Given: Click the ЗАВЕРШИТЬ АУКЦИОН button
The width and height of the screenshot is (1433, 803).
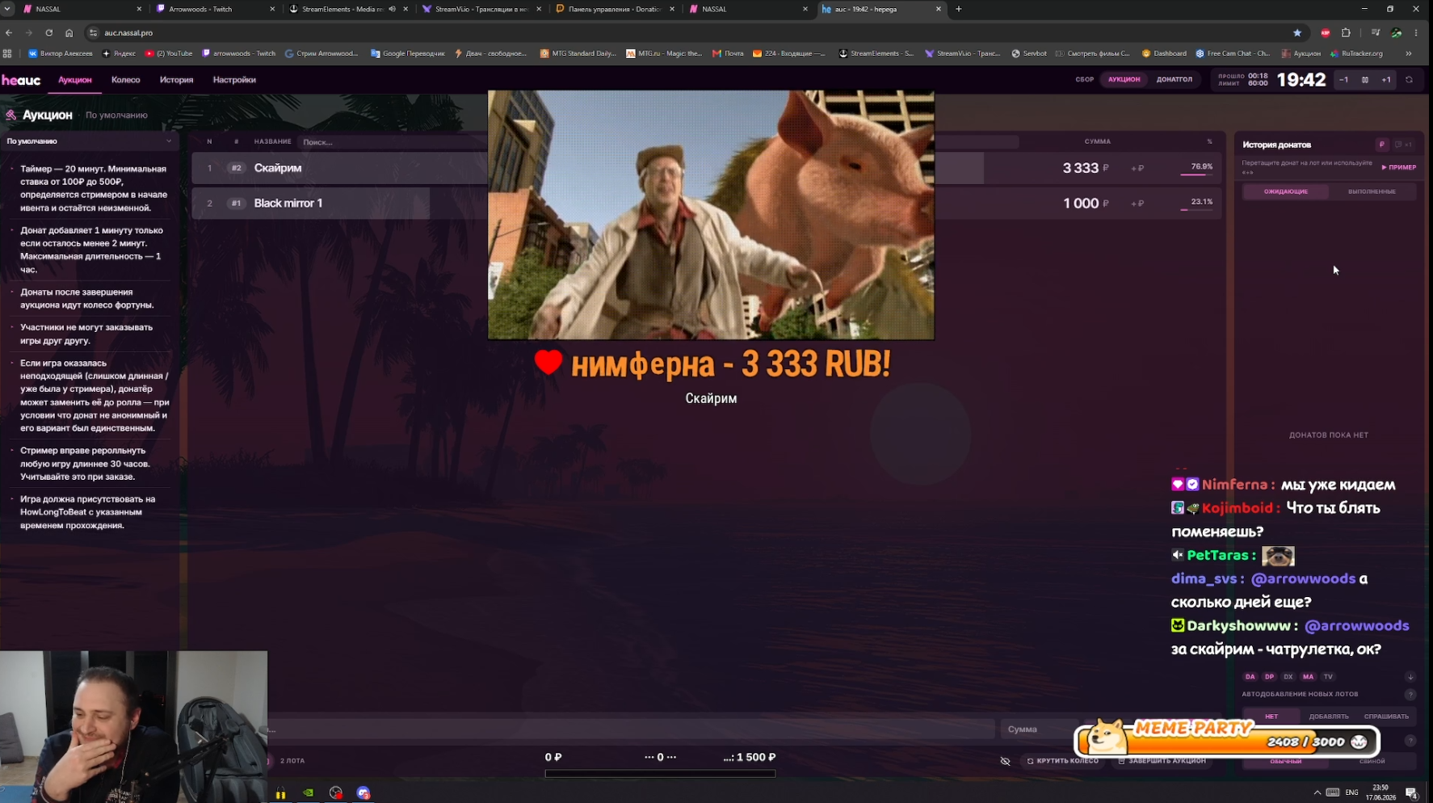Looking at the screenshot, I should pos(1162,761).
